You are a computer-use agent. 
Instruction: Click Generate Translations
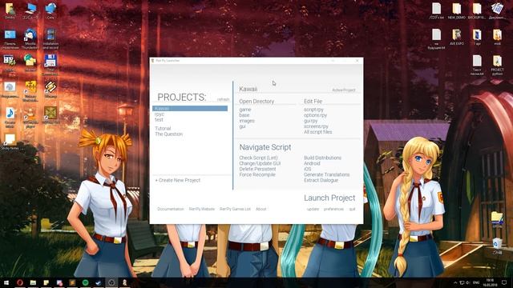point(326,174)
